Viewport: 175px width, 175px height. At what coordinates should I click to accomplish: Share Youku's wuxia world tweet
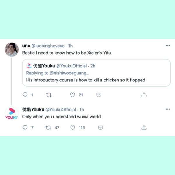tap(144, 128)
